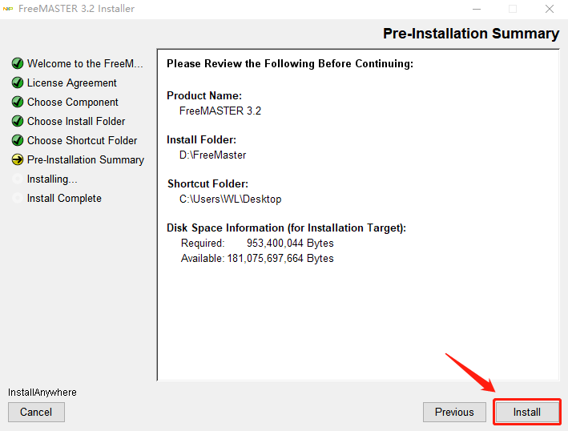
Task: Click the product name 'FreeMASTER 3.2'
Action: tap(220, 111)
